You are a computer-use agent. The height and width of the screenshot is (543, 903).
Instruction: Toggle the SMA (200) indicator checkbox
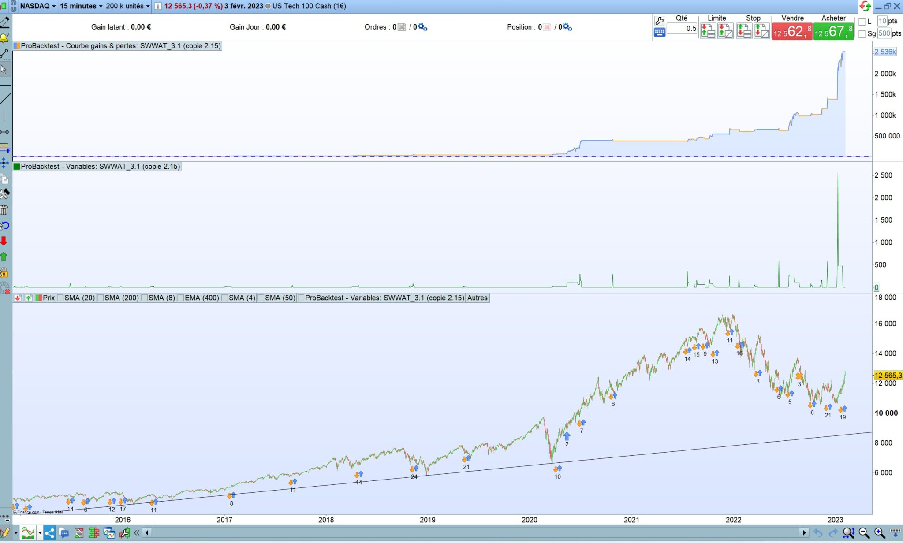tap(101, 298)
